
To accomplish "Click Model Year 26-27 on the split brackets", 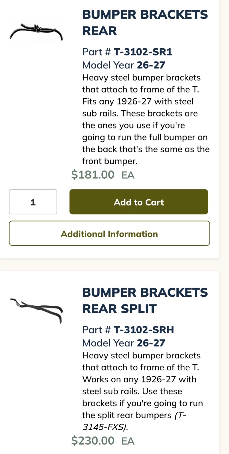I will click(x=124, y=343).
